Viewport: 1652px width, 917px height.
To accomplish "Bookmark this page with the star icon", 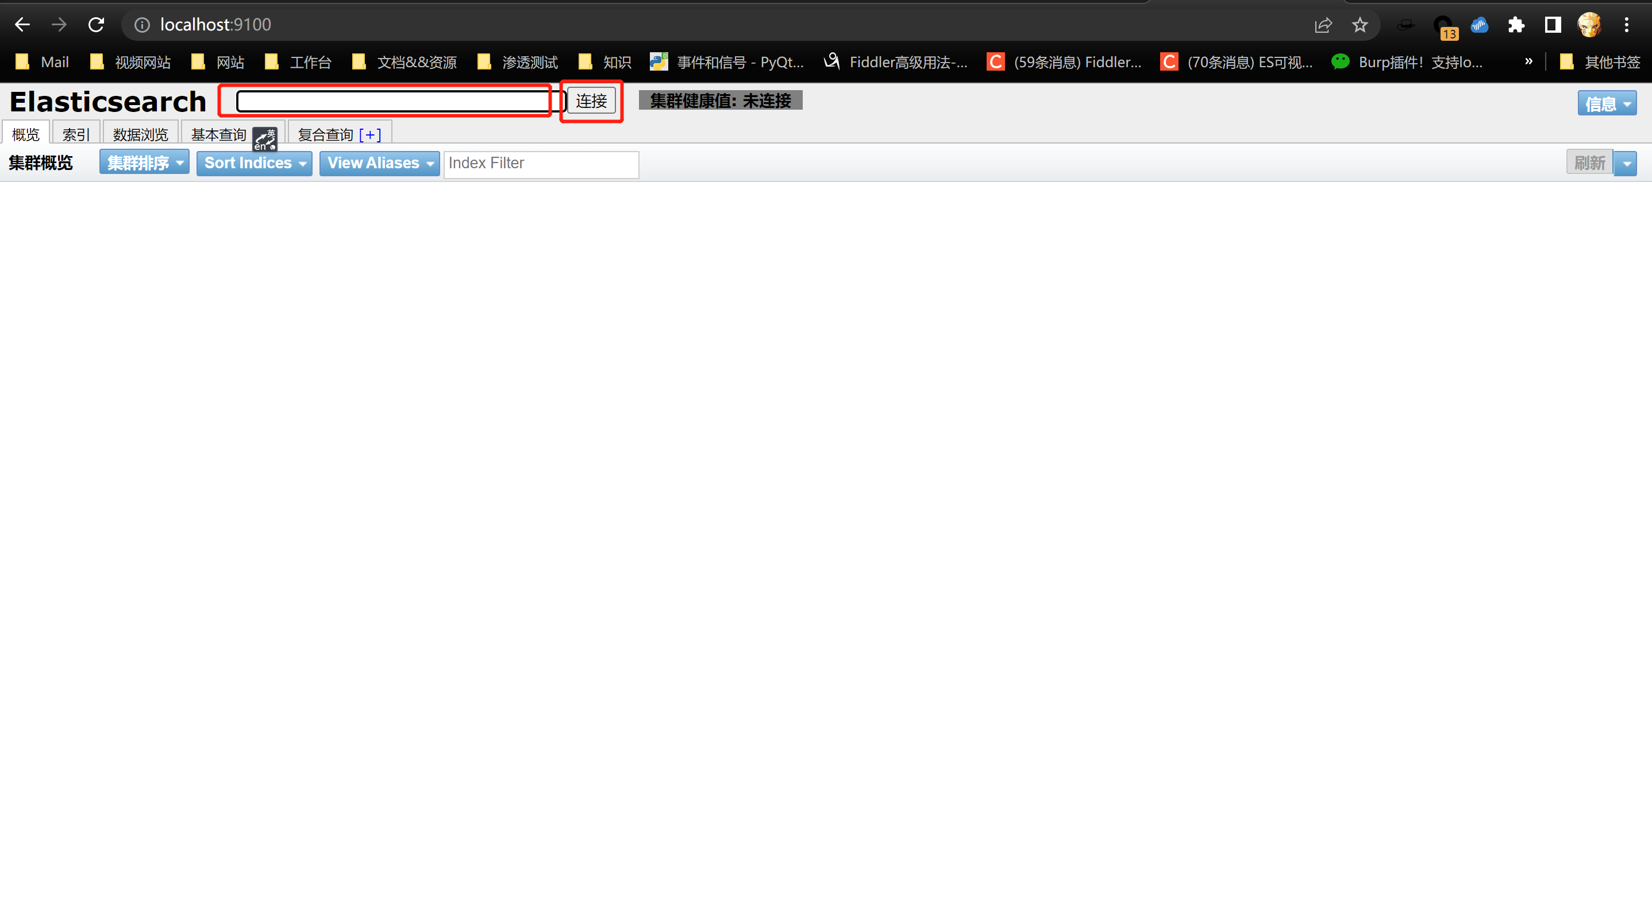I will (1360, 24).
